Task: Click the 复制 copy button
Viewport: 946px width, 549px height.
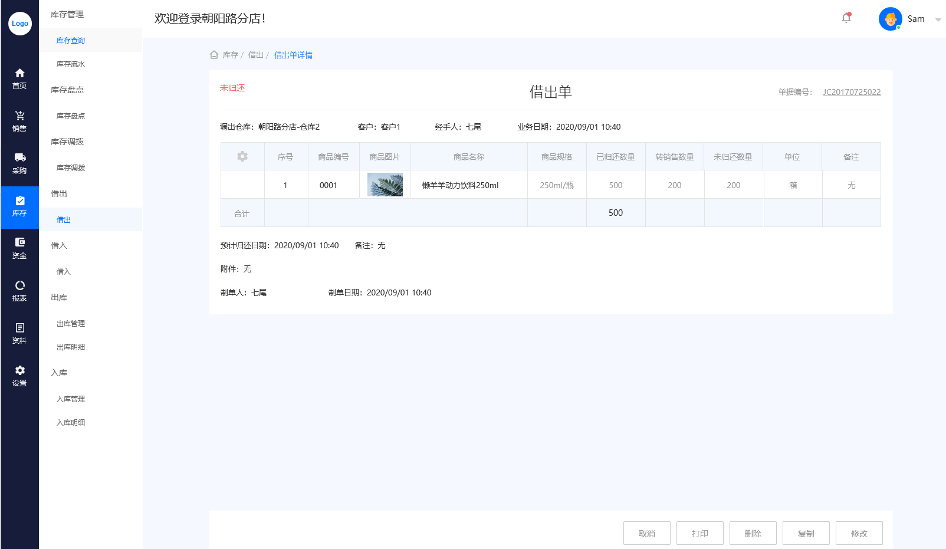Action: tap(806, 533)
